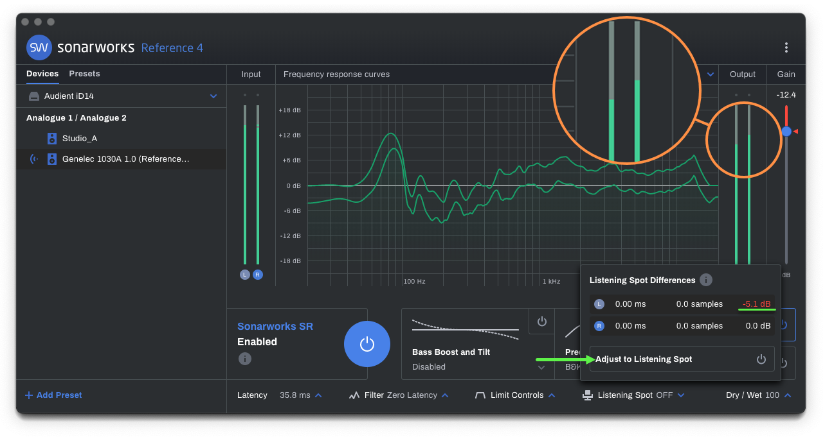834x437 pixels.
Task: Click the Listening Spot monitor icon
Action: click(x=587, y=395)
